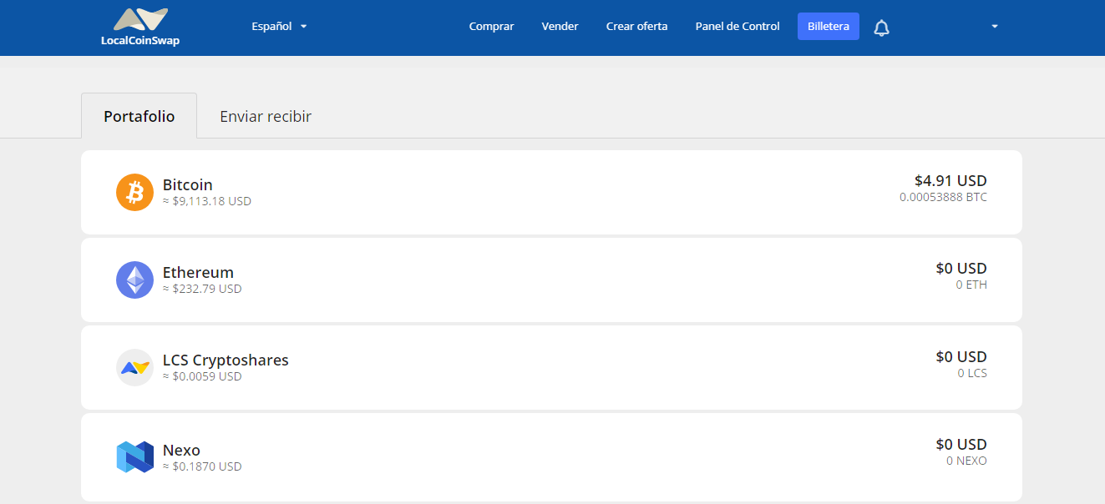Select the Ethereum name label

click(x=198, y=272)
